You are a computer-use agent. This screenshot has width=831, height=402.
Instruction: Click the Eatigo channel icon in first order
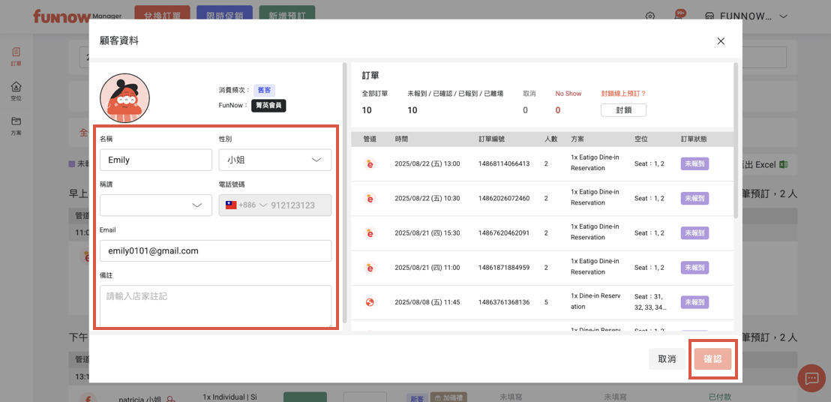coord(369,163)
